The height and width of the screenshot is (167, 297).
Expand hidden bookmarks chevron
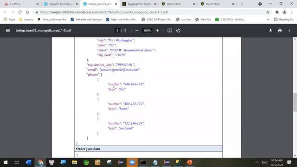(268, 19)
